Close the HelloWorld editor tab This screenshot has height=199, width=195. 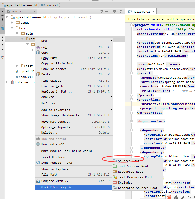[x=154, y=12]
